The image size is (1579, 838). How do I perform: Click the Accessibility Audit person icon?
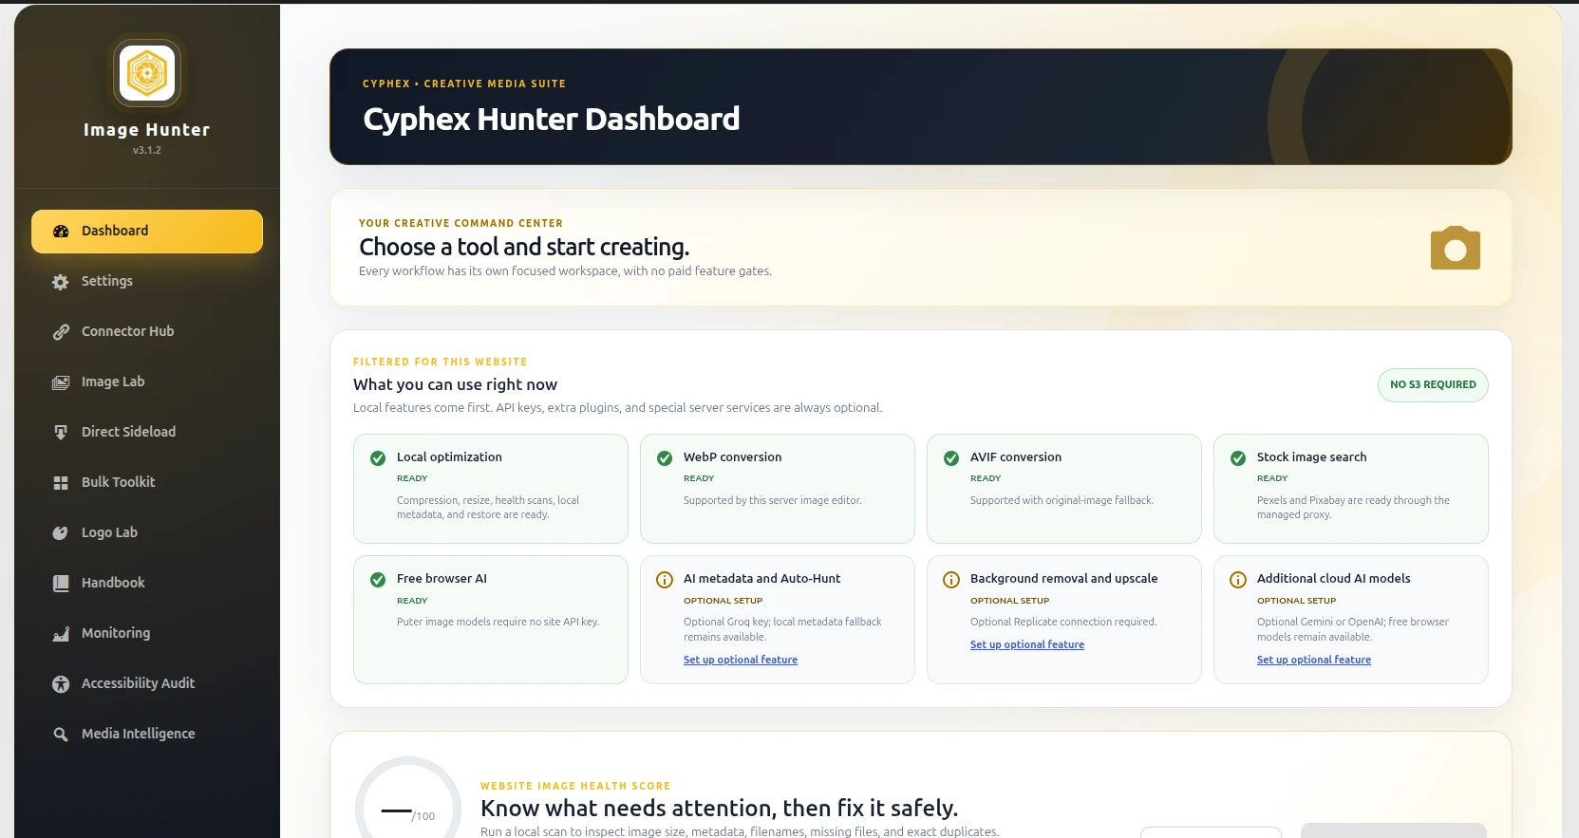pos(61,684)
